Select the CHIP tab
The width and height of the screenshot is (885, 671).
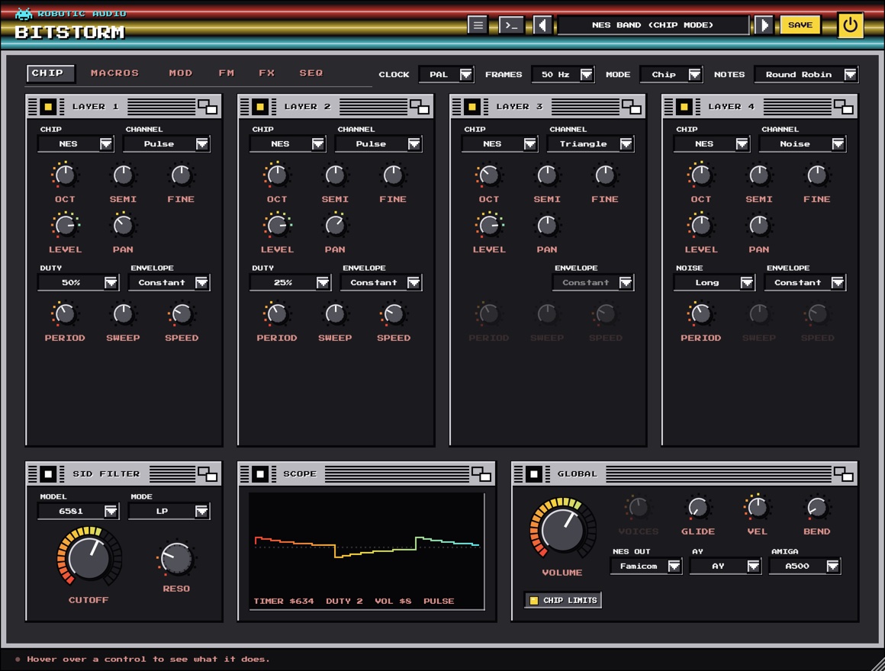[x=50, y=73]
